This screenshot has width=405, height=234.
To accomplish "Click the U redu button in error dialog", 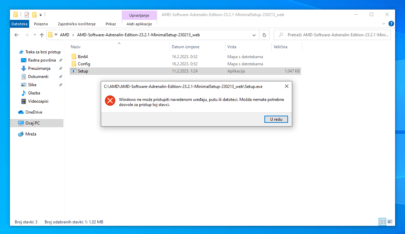I will [x=276, y=119].
